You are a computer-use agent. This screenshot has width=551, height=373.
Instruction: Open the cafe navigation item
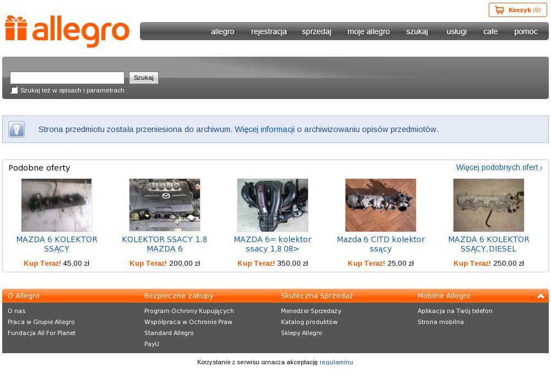tap(490, 31)
